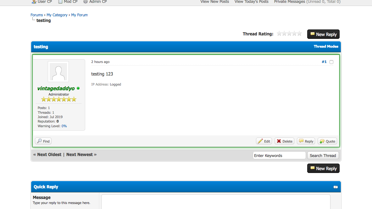The height and width of the screenshot is (209, 372).
Task: Click the bottom New Reply button
Action: (323, 168)
